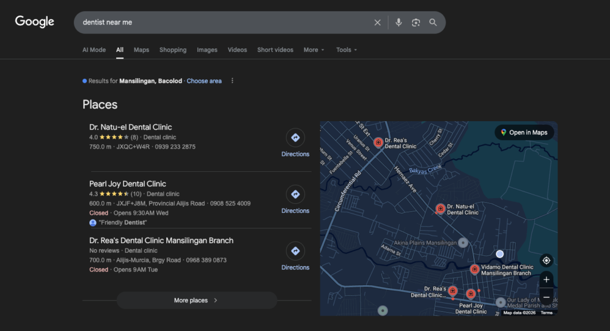Screen dimensions: 610x331
Task: Expand the Tools dropdown
Action: coord(347,50)
